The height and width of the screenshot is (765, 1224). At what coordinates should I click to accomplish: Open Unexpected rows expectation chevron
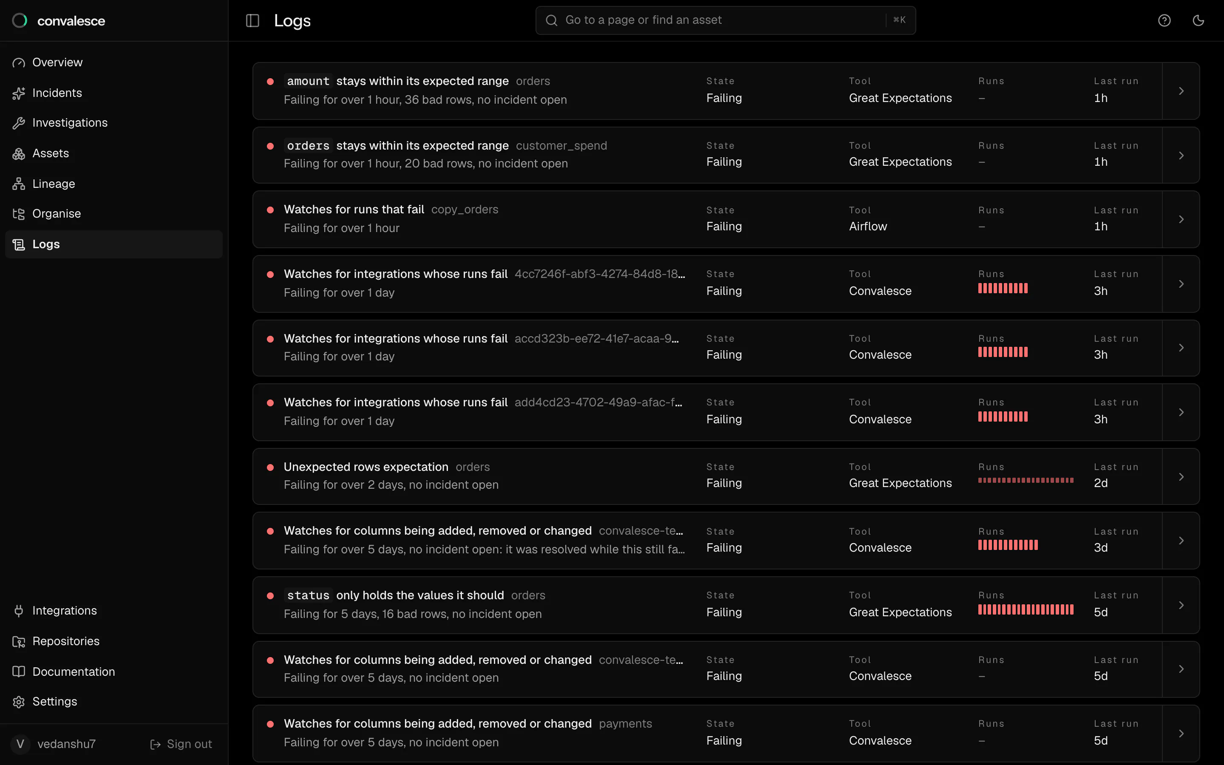point(1181,476)
